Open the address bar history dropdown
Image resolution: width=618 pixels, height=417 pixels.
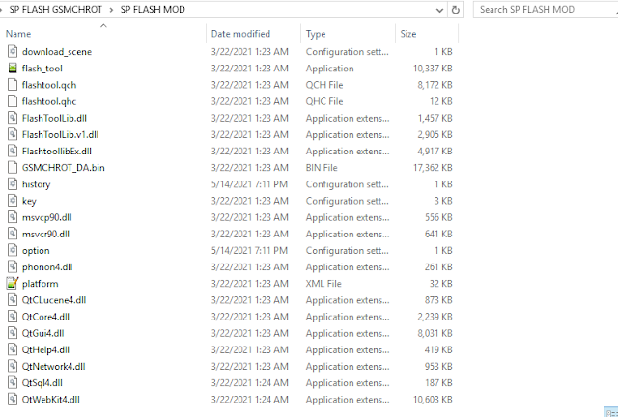(439, 10)
